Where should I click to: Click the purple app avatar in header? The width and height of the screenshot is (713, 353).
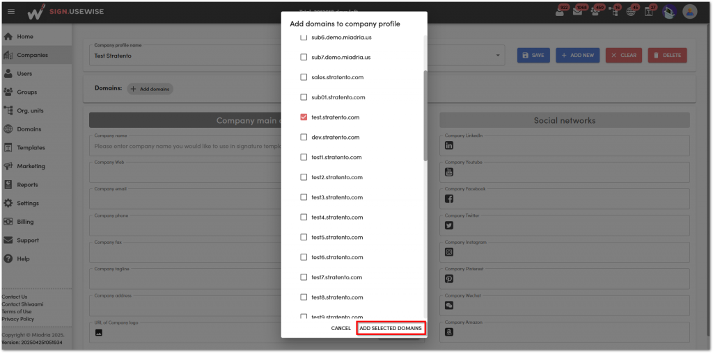669,12
